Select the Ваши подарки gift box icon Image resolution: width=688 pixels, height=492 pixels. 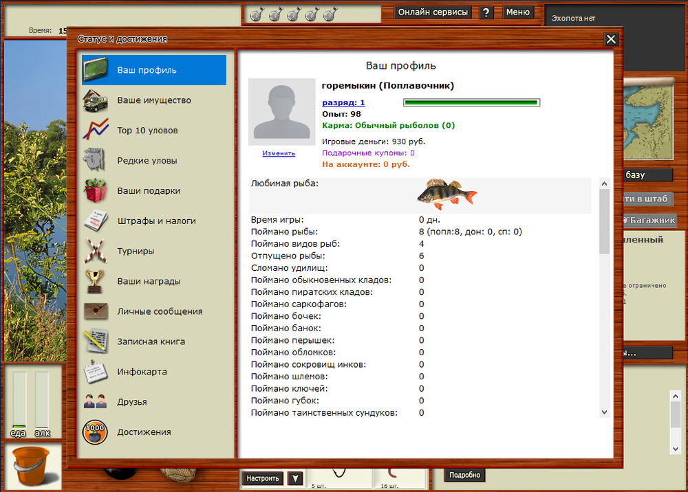coord(96,191)
